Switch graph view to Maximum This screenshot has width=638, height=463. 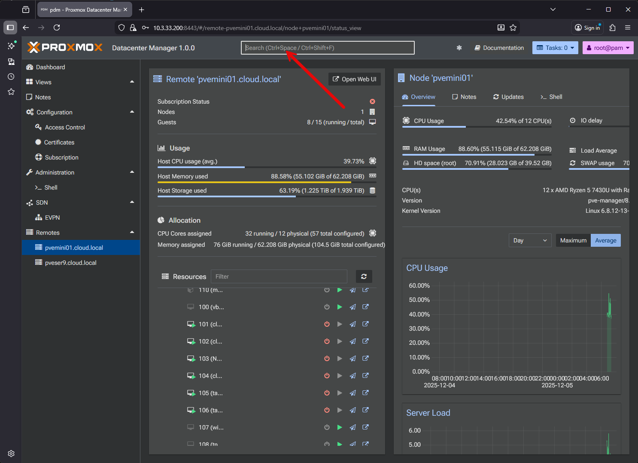point(573,240)
